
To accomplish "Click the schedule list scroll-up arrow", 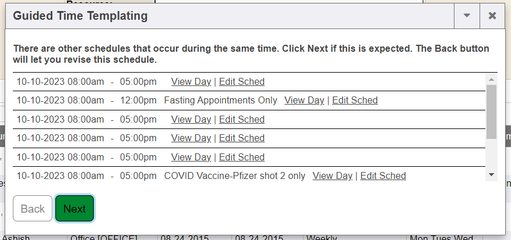I will click(x=491, y=79).
